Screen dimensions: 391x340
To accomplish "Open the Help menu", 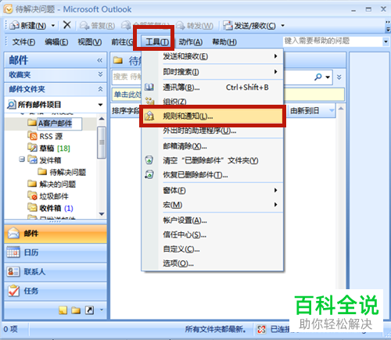I will (x=224, y=41).
